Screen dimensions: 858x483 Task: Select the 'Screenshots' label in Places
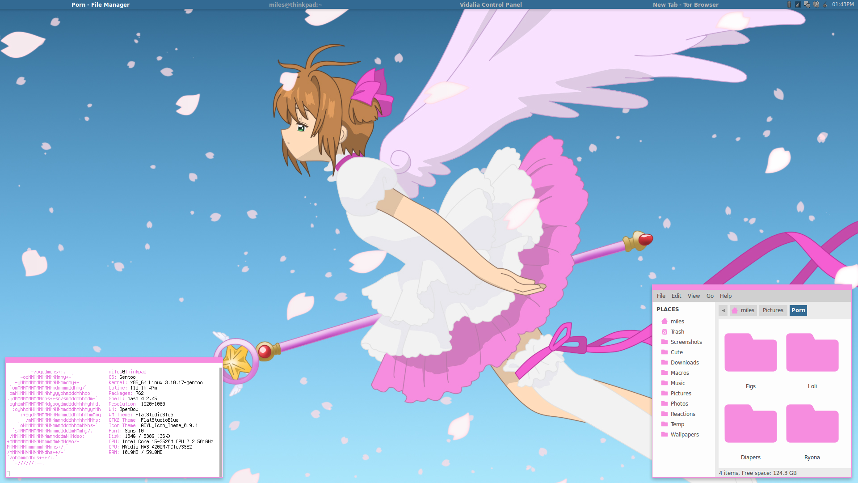686,342
